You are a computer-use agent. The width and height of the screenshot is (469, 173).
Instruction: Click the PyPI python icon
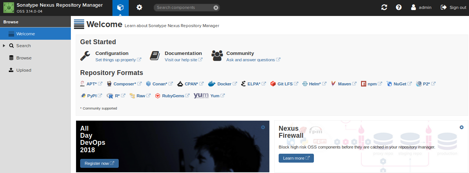pos(83,95)
